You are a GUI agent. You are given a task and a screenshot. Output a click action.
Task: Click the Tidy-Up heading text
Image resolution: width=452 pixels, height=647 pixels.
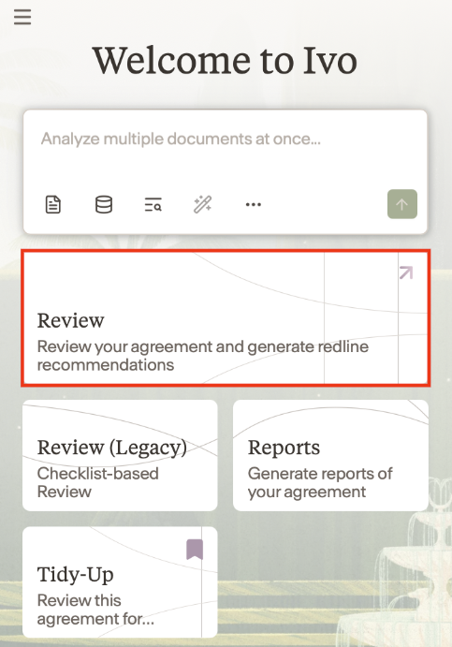[x=76, y=574]
